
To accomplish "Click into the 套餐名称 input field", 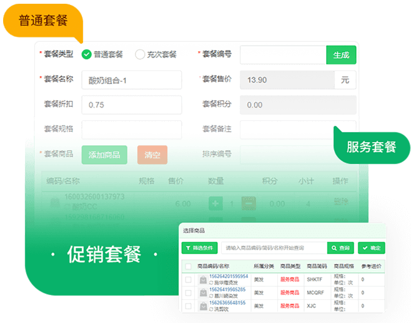I will pyautogui.click(x=131, y=80).
